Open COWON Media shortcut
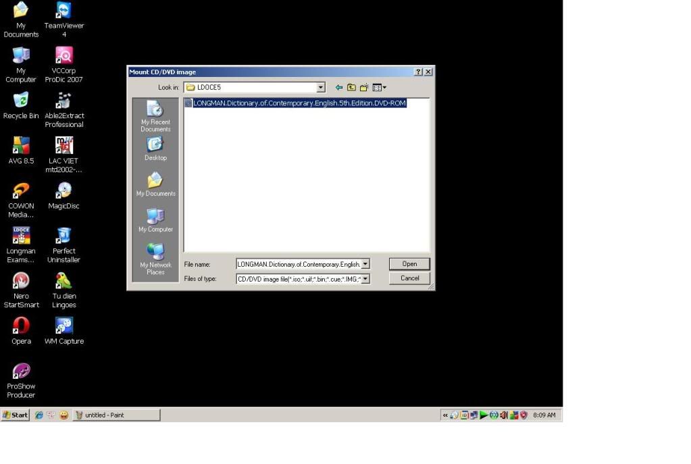 point(21,200)
